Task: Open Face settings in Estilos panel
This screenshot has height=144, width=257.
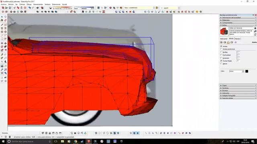Action: [225, 42]
